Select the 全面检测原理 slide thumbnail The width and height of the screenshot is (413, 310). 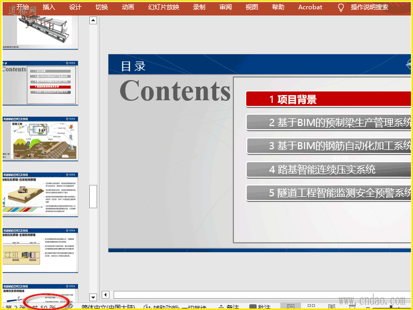pyautogui.click(x=40, y=251)
